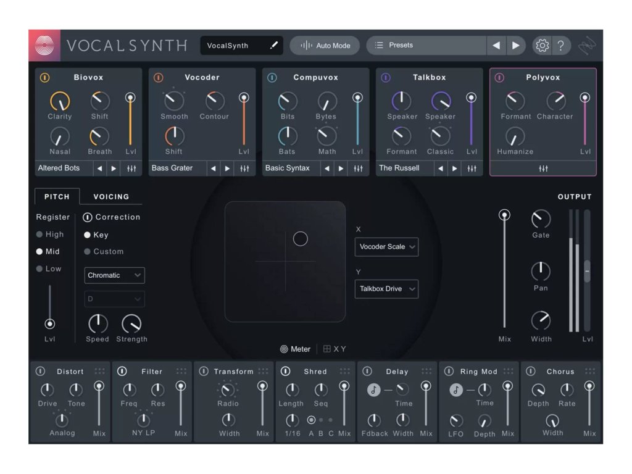632x474 pixels.
Task: Toggle the Compuvox module power
Action: [x=272, y=77]
